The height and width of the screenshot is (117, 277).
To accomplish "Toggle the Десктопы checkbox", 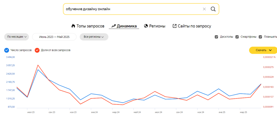I will click(216, 37).
